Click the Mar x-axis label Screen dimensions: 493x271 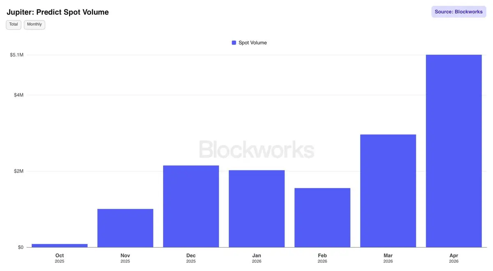pyautogui.click(x=388, y=255)
